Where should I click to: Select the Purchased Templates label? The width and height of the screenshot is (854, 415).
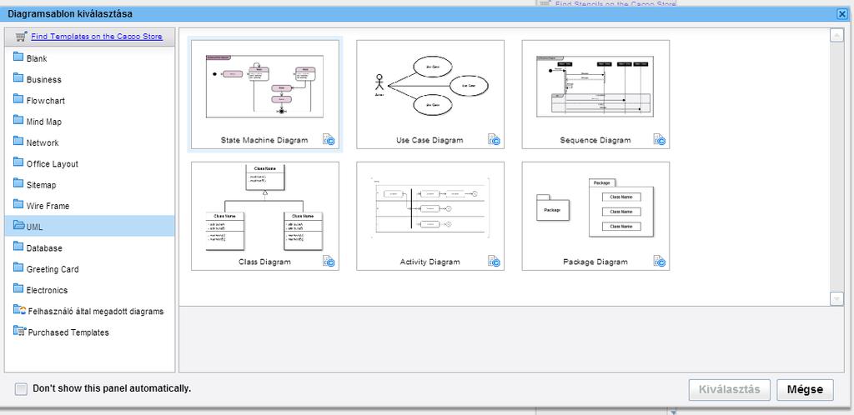pos(68,332)
